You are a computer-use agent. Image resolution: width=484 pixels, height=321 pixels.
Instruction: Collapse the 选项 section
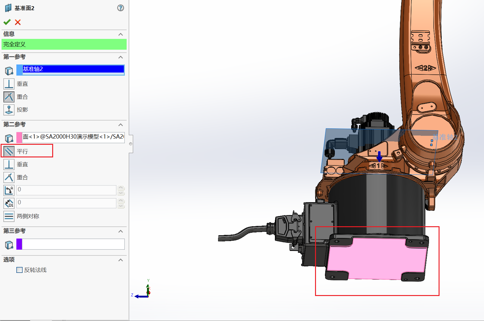pyautogui.click(x=120, y=260)
